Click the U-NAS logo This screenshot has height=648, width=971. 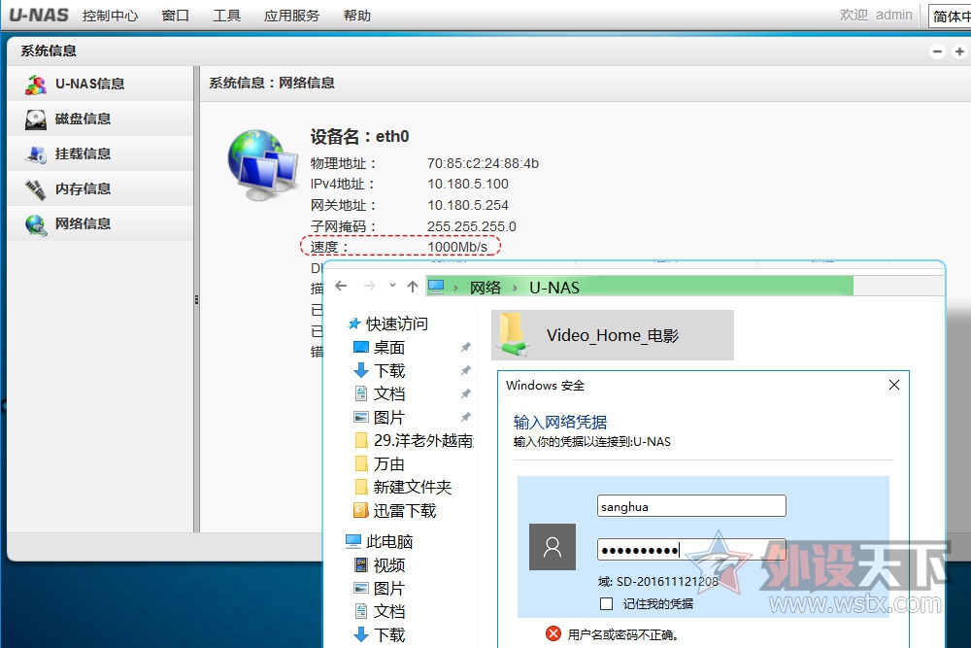coord(39,15)
